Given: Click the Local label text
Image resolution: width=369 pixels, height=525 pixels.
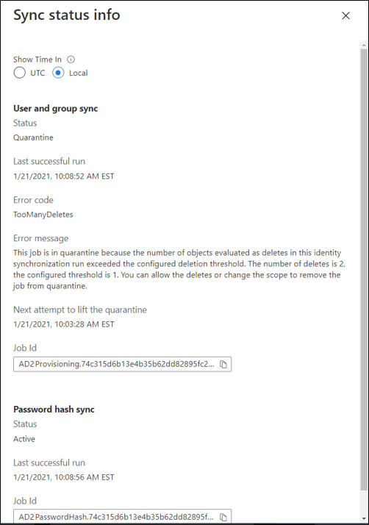Looking at the screenshot, I should [x=79, y=73].
